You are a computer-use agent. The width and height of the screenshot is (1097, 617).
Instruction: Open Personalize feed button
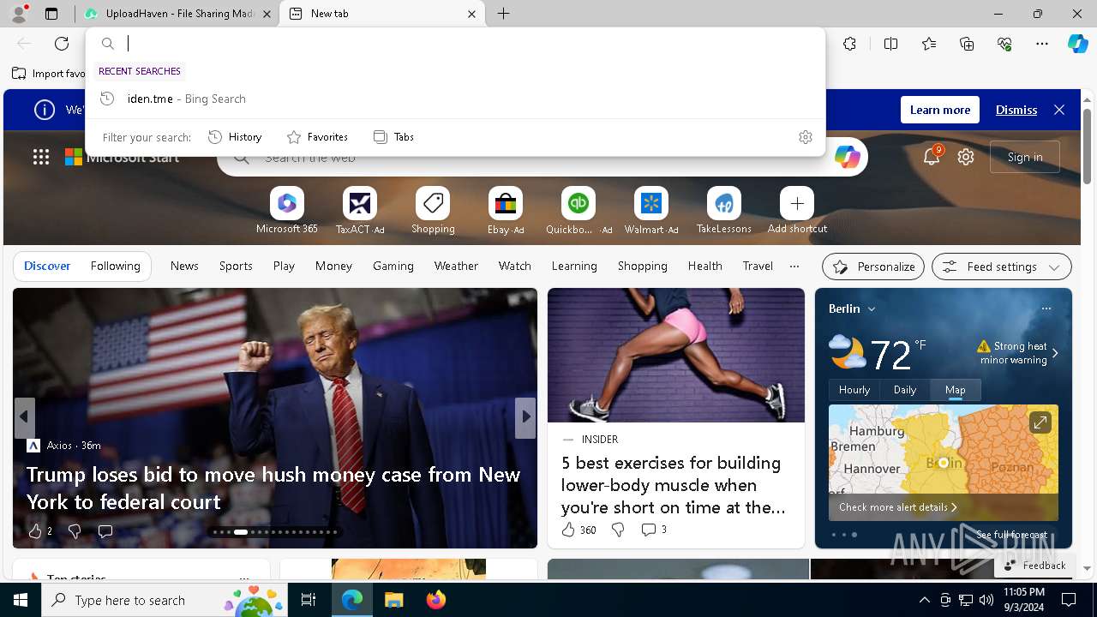pyautogui.click(x=873, y=267)
